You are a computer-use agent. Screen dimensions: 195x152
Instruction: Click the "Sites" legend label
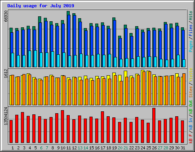(191, 92)
